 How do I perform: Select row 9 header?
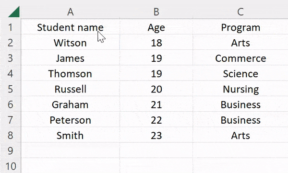(x=11, y=151)
